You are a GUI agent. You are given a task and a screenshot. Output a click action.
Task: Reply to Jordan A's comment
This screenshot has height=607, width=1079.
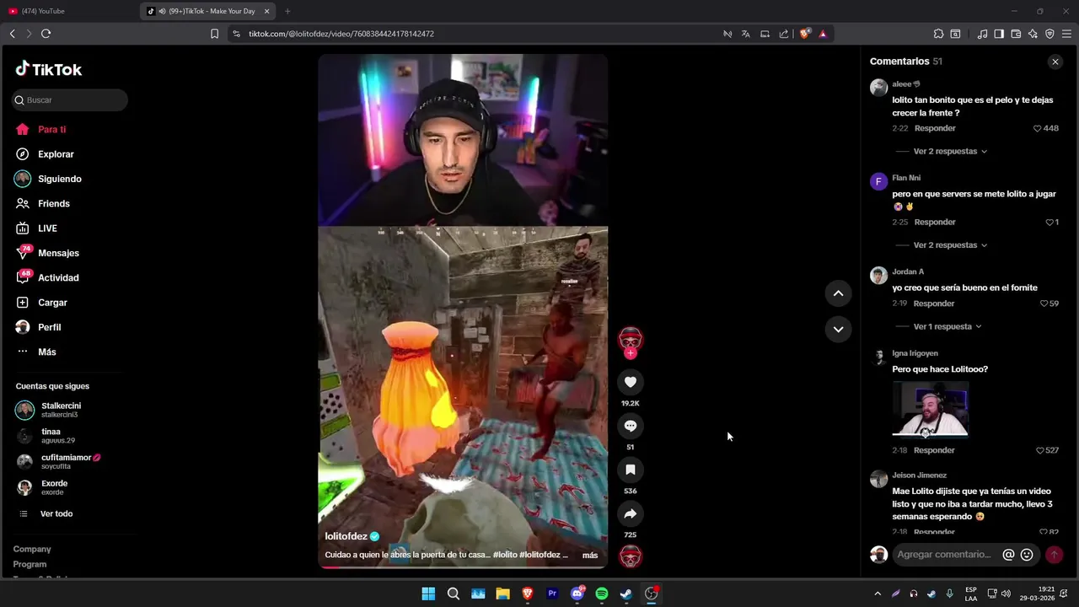[x=934, y=303]
